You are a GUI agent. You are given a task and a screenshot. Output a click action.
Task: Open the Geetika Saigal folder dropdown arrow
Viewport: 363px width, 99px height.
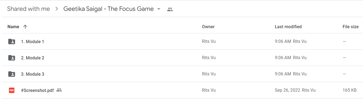click(x=159, y=9)
